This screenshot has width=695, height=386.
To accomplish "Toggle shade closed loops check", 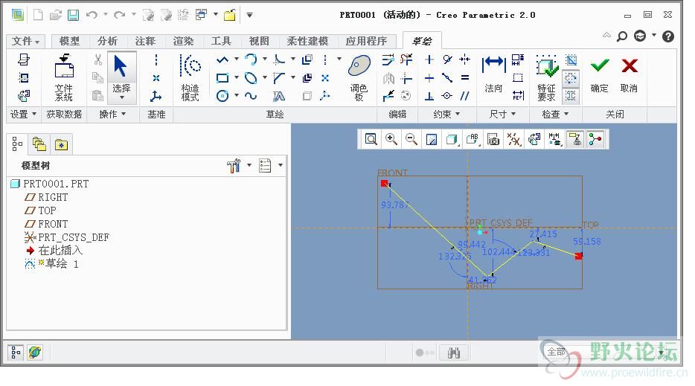I will [x=571, y=95].
